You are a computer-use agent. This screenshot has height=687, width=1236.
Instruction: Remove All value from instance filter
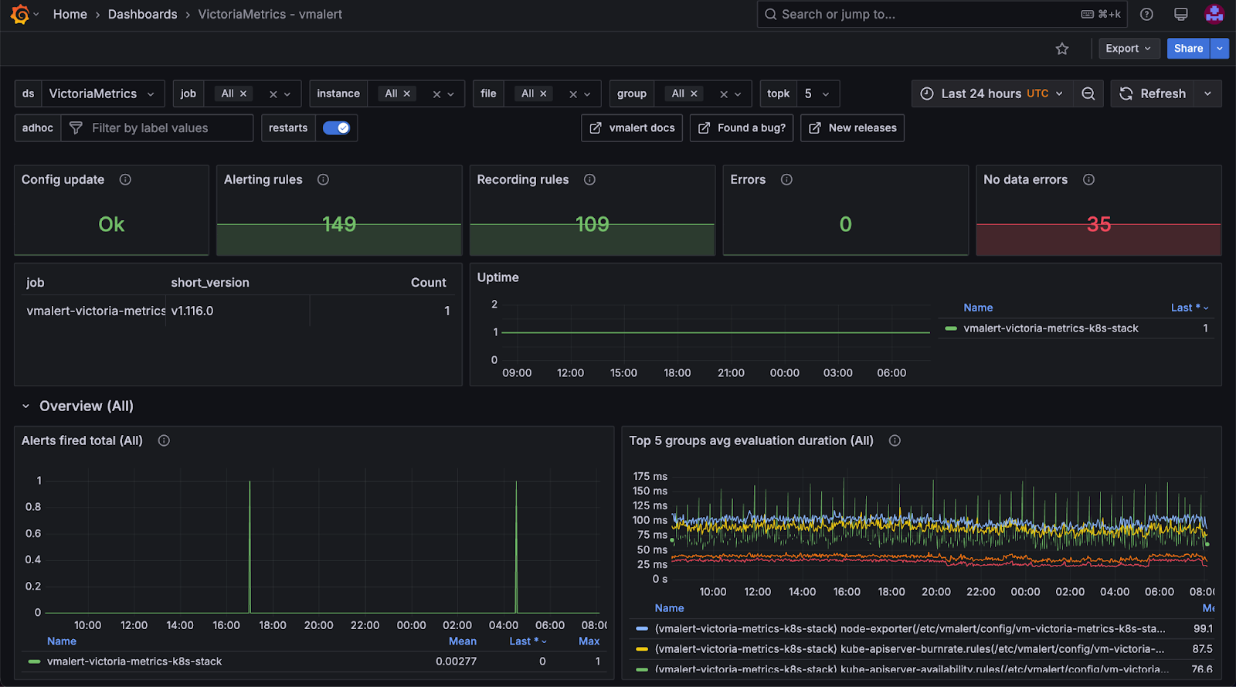point(406,94)
